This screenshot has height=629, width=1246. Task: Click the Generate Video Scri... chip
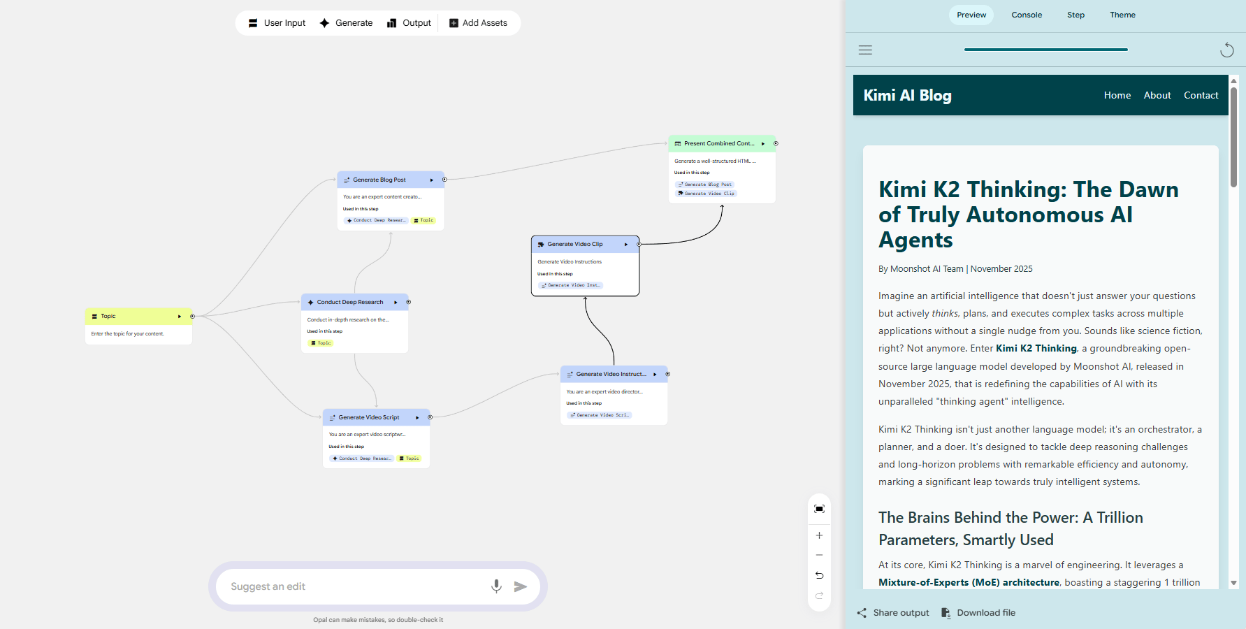pos(600,415)
